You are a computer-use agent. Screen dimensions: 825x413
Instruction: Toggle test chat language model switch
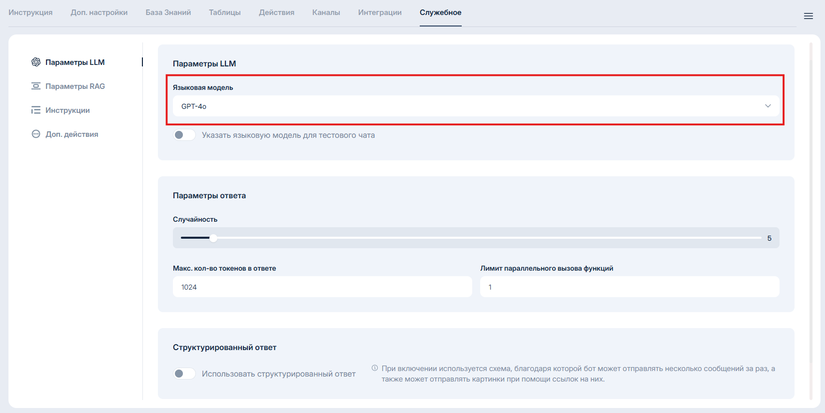coord(184,135)
